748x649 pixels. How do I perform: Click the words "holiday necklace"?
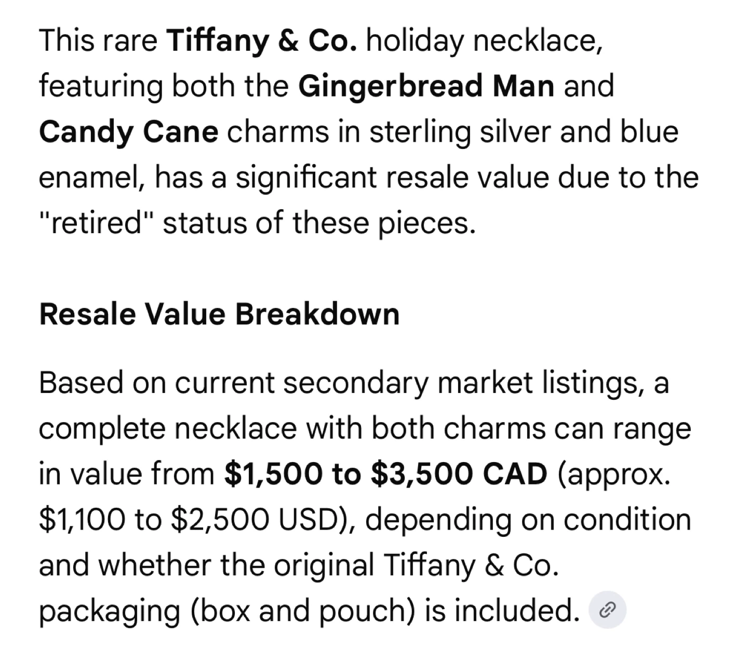point(484,40)
